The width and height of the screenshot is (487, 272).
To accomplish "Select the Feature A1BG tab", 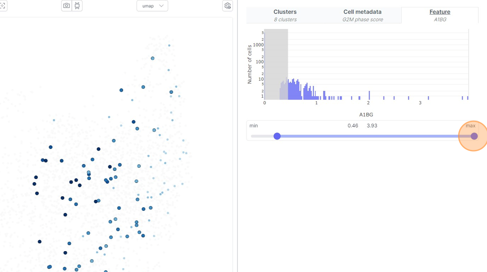I will tap(440, 15).
